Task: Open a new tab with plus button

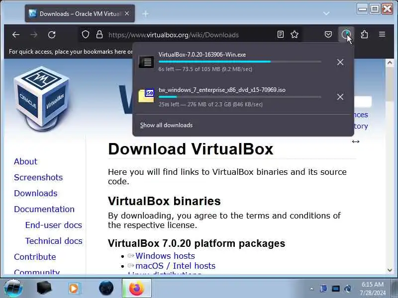Action: pyautogui.click(x=145, y=14)
